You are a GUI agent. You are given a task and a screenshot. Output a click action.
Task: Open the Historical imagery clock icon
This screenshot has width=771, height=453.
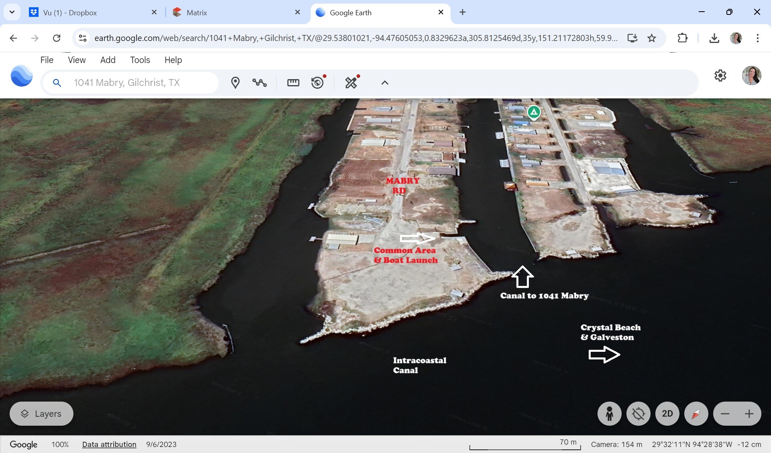coord(317,83)
